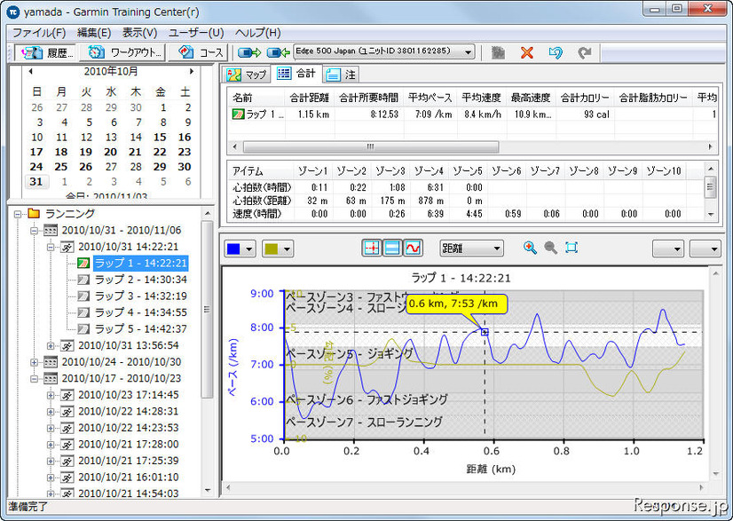
Task: Select October 20 in the calendar
Action: 110,152
